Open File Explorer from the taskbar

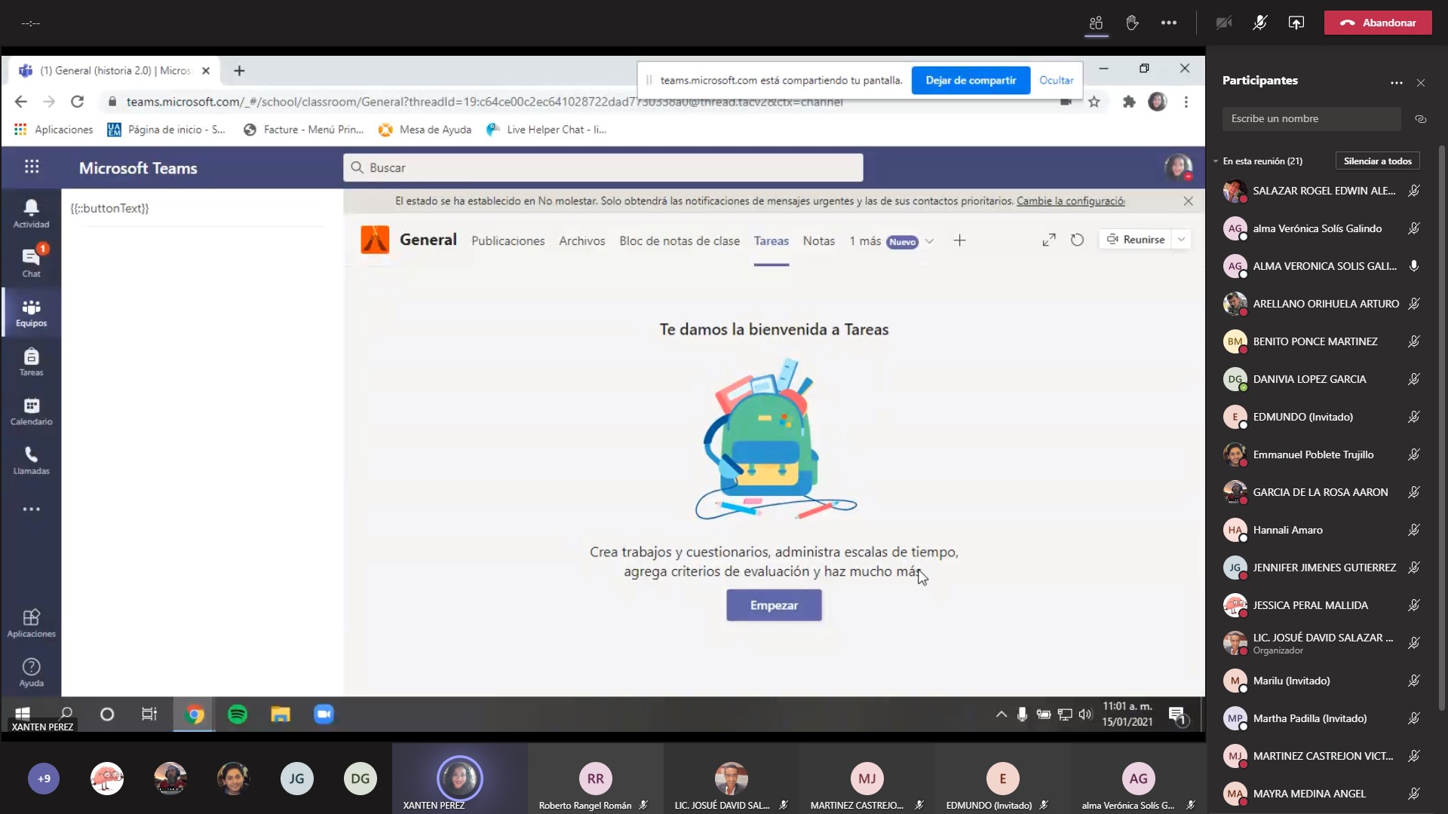(281, 714)
